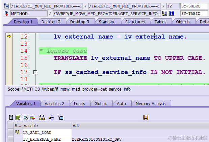Image resolution: width=209 pixels, height=142 pixels.
Task: Click the green append row icon
Action: 18,117
